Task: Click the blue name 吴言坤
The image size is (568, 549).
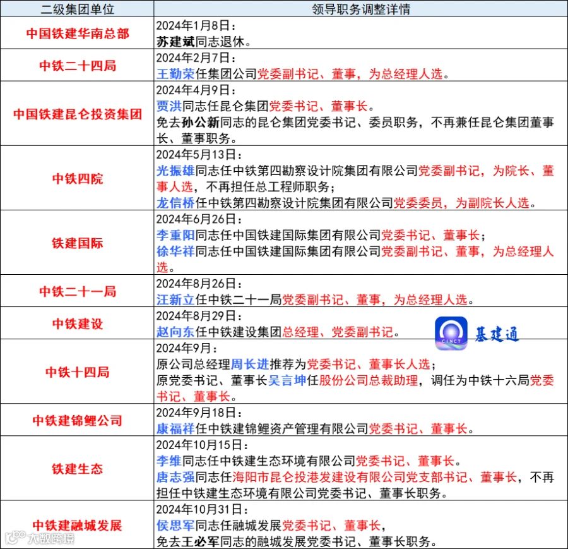Action: tap(287, 380)
